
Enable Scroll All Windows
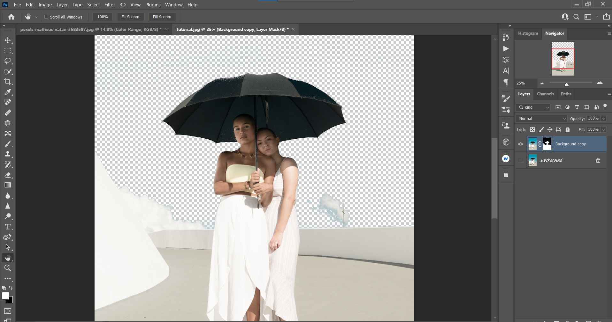coord(46,17)
